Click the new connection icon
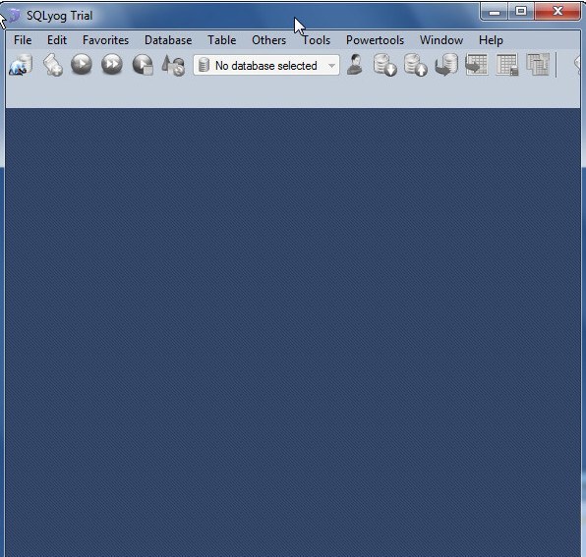This screenshot has width=586, height=557. (21, 65)
